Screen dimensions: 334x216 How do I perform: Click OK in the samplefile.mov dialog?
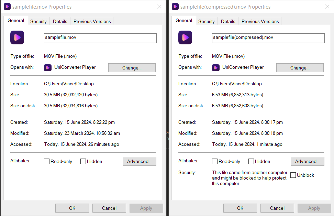pos(72,208)
